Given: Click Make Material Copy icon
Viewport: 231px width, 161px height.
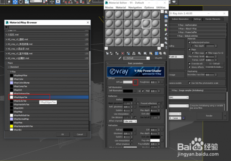Looking at the screenshot, I should (x=128, y=53).
